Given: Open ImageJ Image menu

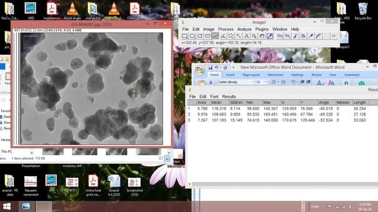Looking at the screenshot, I should pyautogui.click(x=208, y=29).
